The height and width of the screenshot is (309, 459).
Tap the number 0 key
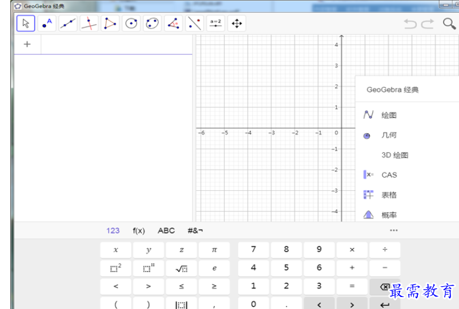pos(253,303)
